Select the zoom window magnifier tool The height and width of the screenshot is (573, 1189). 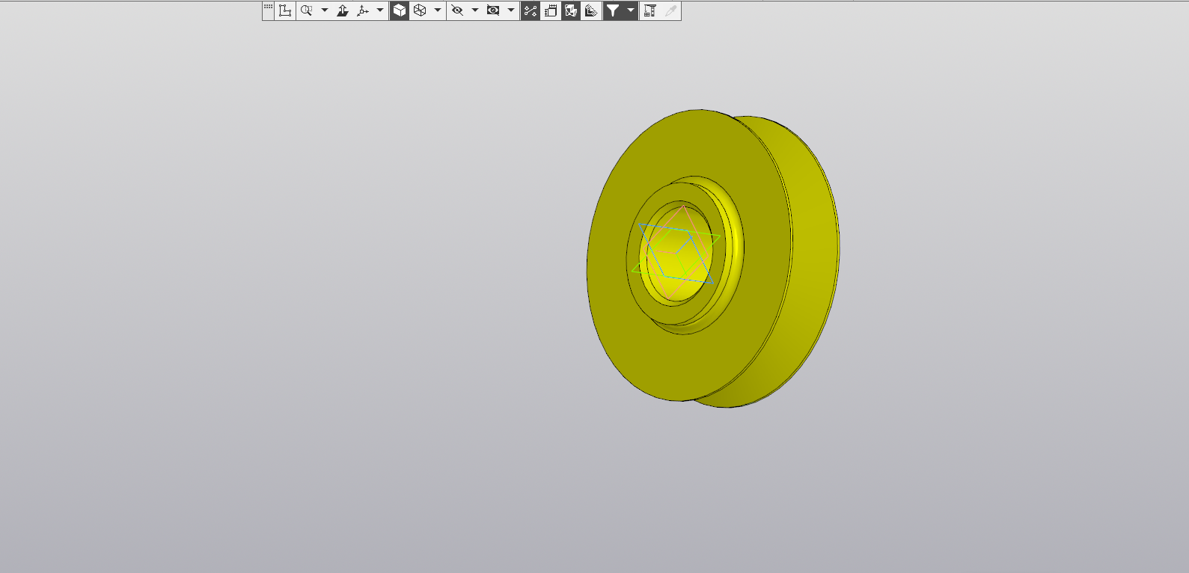[x=306, y=10]
